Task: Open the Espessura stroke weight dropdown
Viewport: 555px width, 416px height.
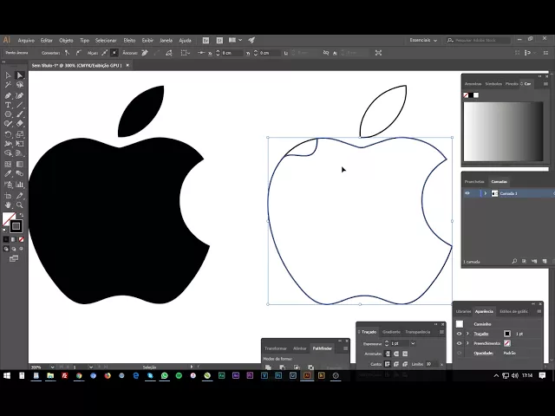Action: click(x=413, y=343)
